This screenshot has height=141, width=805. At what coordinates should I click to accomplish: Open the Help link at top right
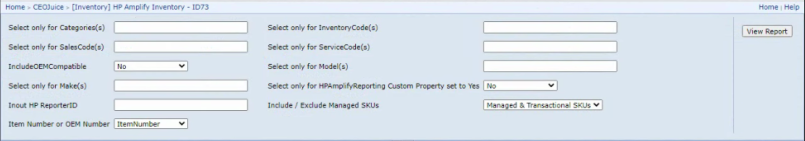(791, 7)
